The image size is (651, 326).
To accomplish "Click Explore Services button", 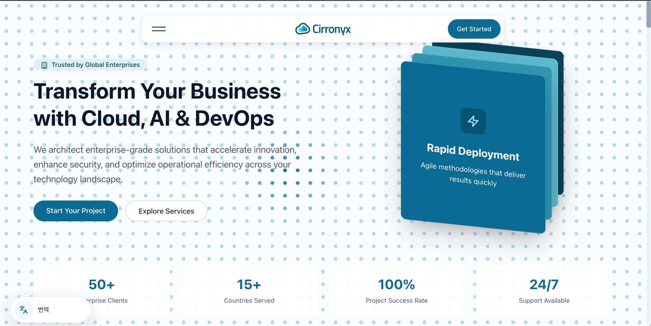I will 166,211.
